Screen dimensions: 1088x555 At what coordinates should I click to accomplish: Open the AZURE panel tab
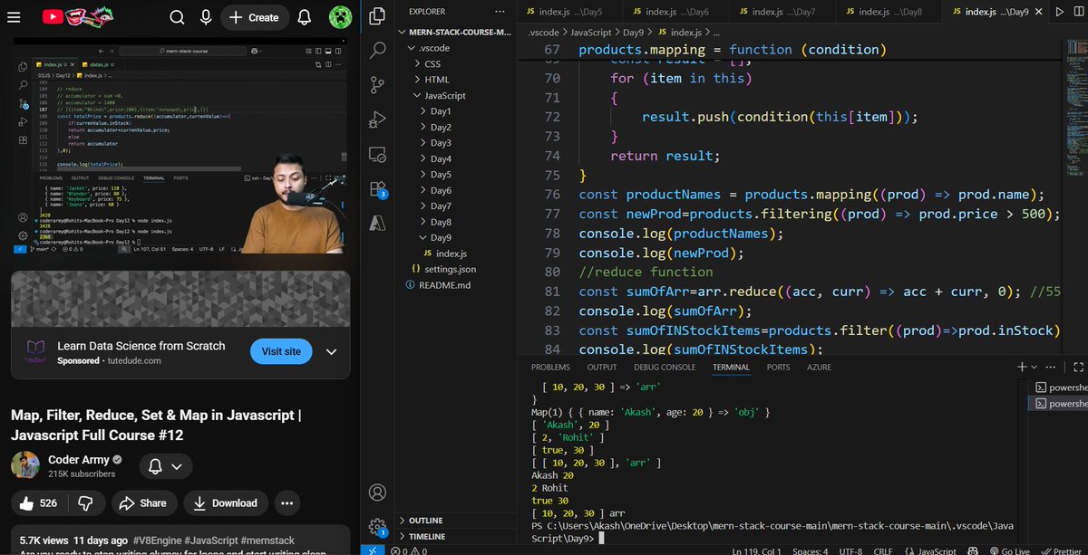[x=819, y=368]
